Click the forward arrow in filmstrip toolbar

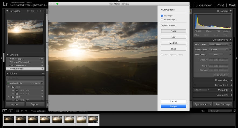point(26,111)
